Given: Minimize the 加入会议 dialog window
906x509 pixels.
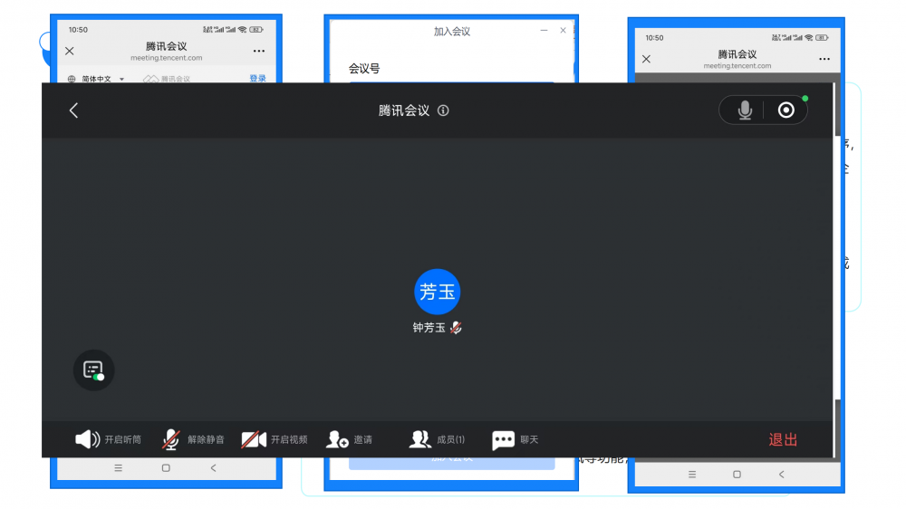Looking at the screenshot, I should coord(544,30).
